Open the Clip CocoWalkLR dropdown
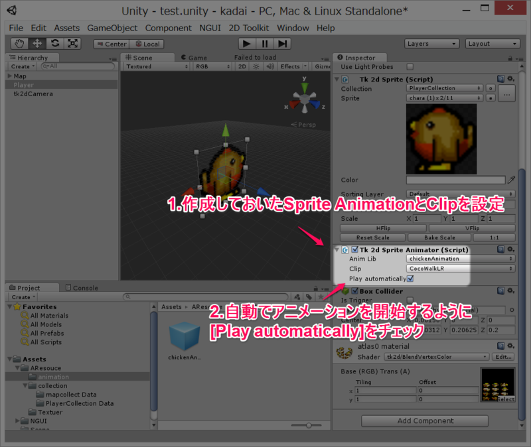Image resolution: width=531 pixels, height=447 pixels. point(461,269)
